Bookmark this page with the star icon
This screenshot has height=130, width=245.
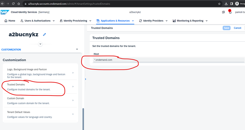point(219,4)
